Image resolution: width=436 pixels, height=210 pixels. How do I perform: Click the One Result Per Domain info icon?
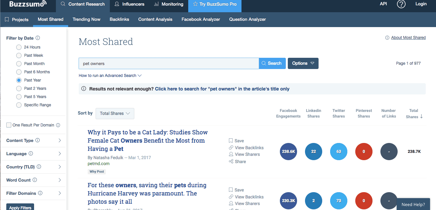[x=58, y=125]
